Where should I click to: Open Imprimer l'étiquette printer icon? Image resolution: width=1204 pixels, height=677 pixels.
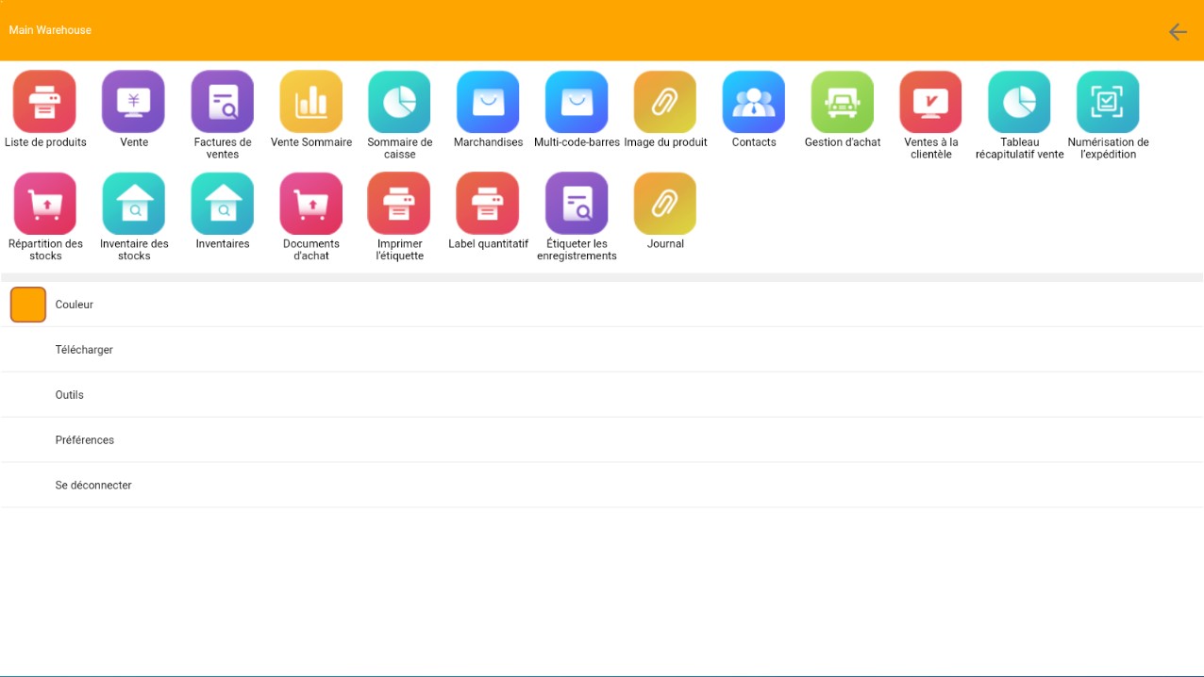pos(399,204)
